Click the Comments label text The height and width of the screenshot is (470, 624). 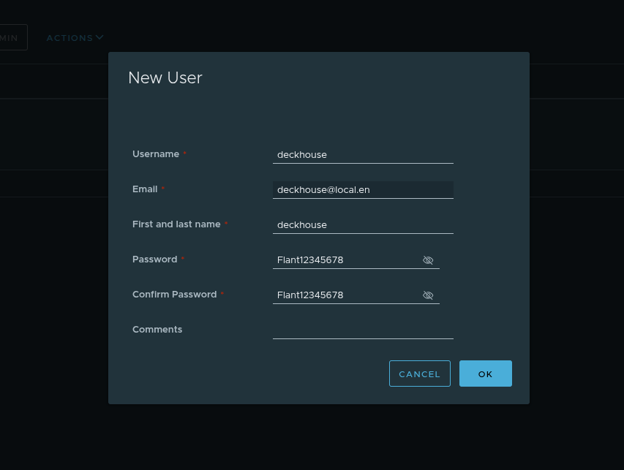[157, 329]
